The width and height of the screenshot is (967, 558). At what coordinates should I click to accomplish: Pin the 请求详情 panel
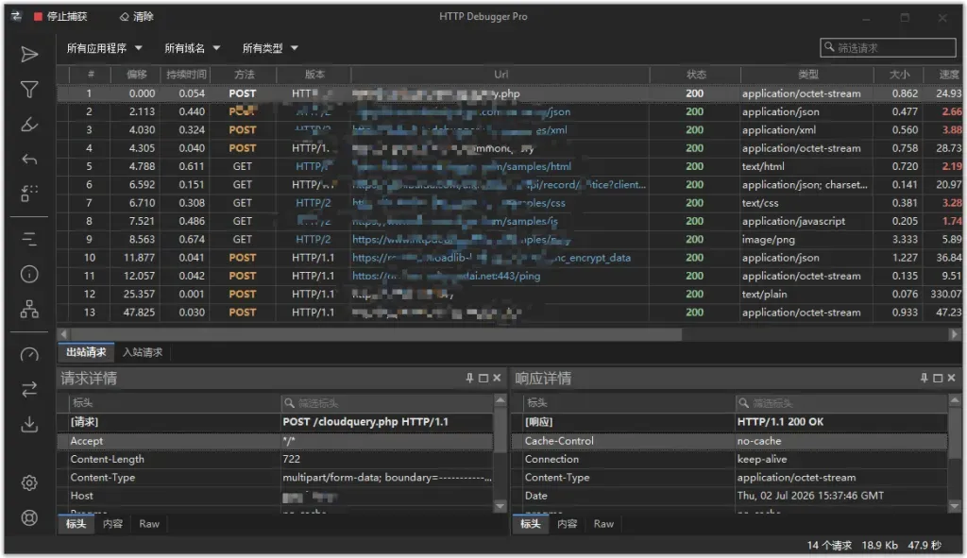(x=469, y=378)
